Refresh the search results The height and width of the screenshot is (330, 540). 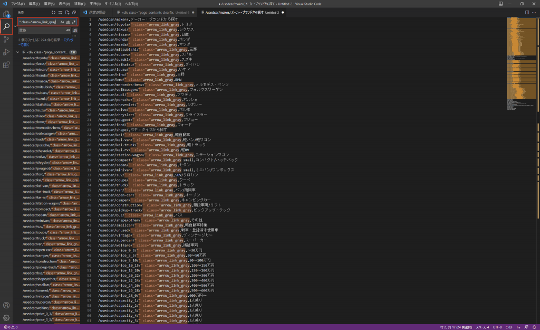pyautogui.click(x=53, y=13)
